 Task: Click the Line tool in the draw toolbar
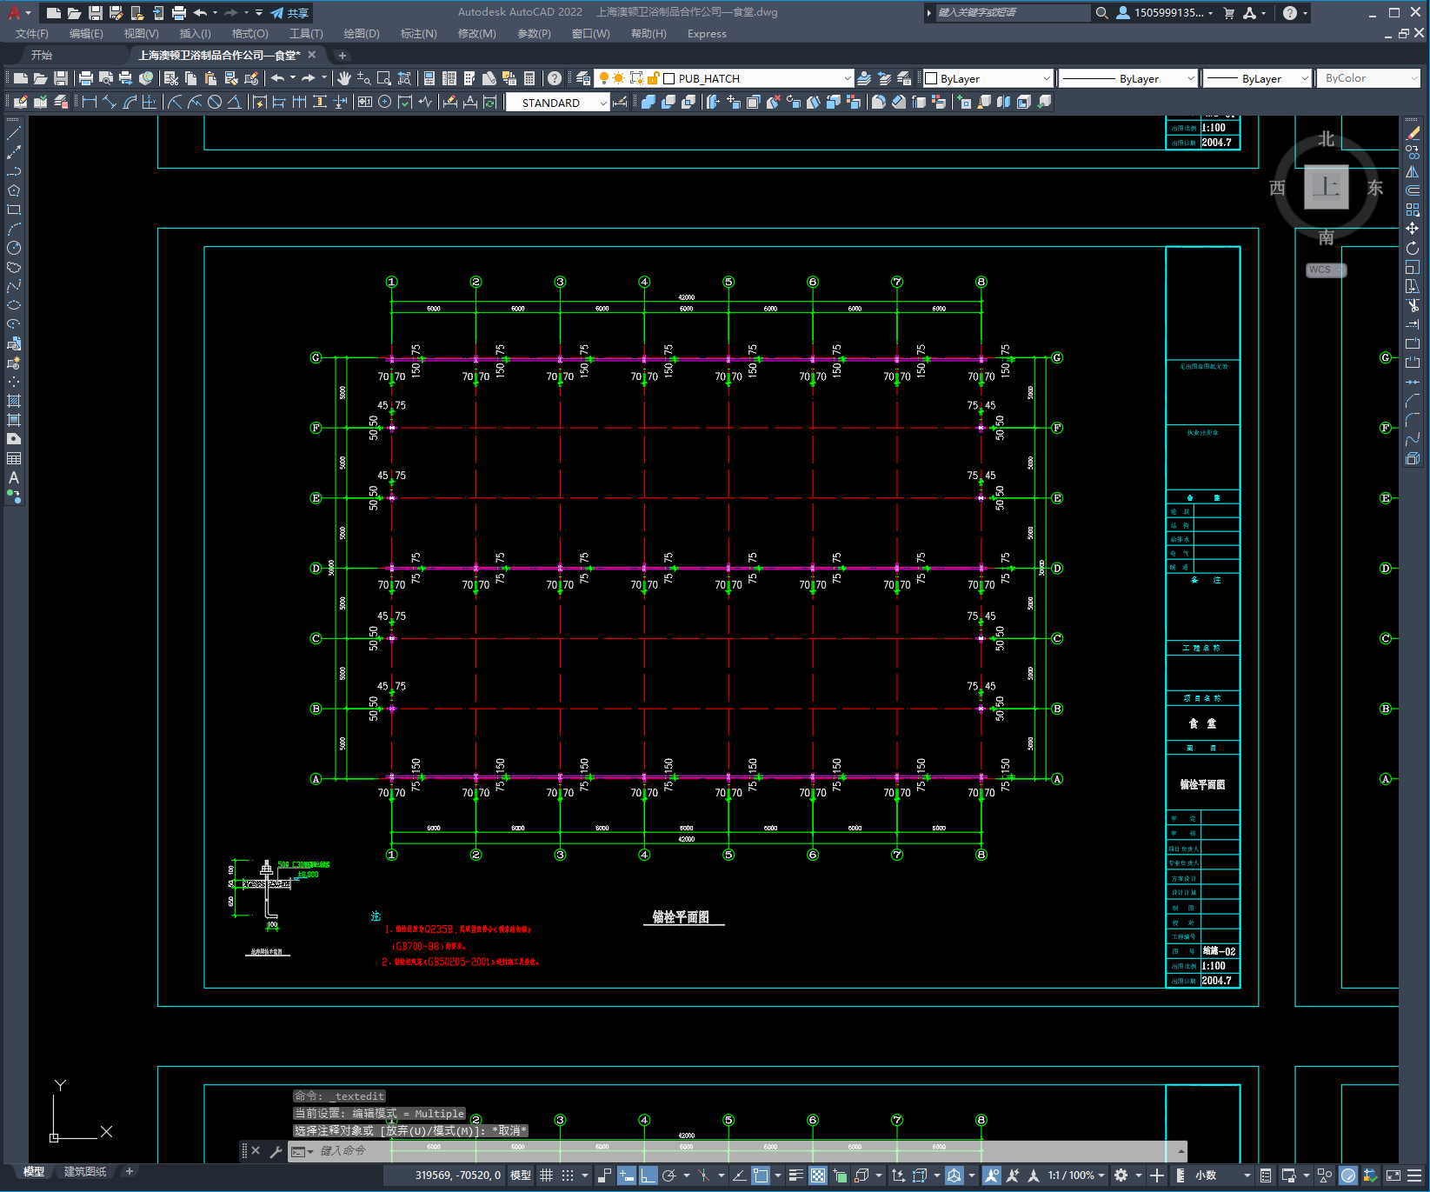(14, 133)
